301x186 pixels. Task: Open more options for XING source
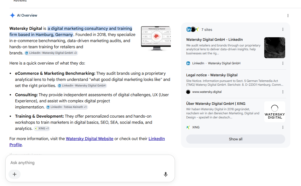[283, 127]
